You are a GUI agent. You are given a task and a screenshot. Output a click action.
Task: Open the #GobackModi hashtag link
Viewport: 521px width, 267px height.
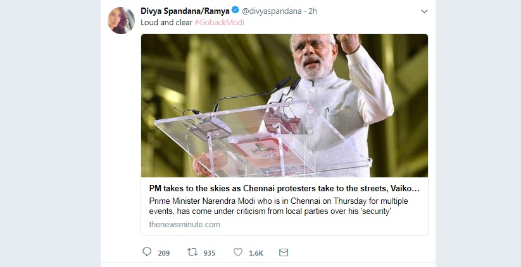(x=219, y=23)
